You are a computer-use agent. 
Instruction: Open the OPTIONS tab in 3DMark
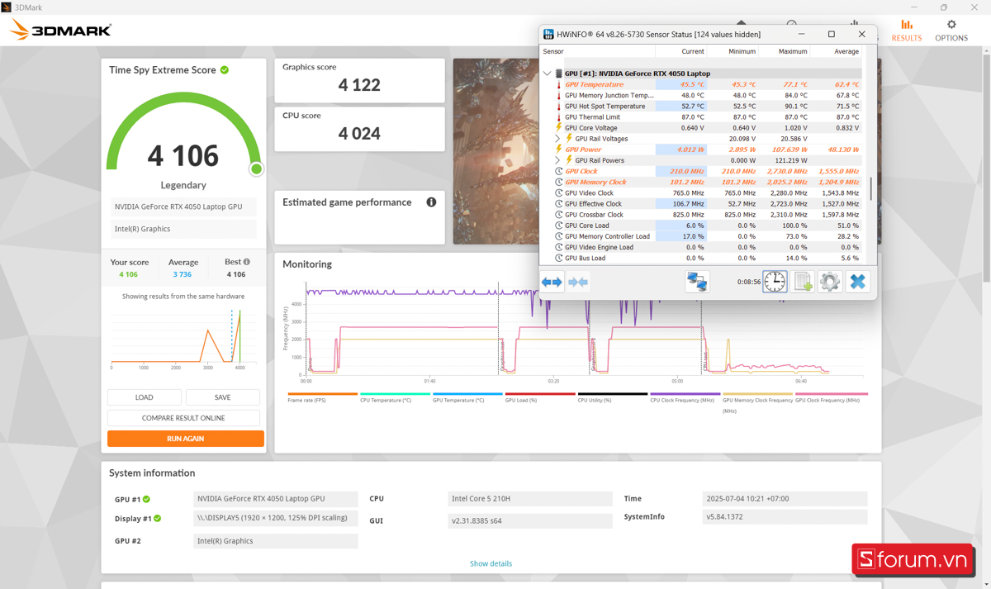[951, 30]
